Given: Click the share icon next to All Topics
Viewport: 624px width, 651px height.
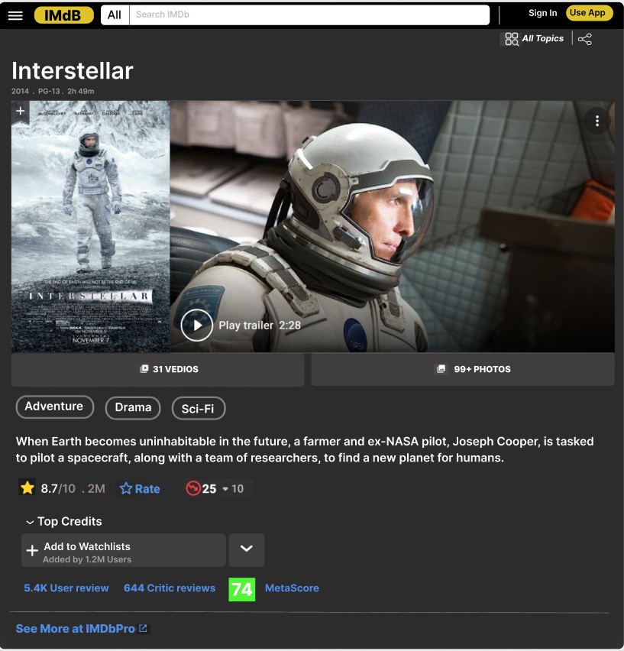Looking at the screenshot, I should click(x=584, y=39).
